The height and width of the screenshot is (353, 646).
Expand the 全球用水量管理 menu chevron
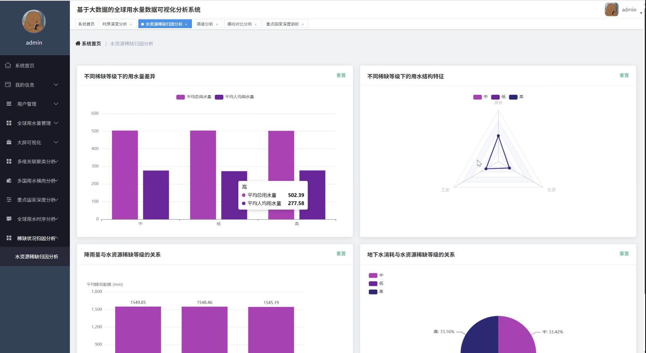[56, 123]
